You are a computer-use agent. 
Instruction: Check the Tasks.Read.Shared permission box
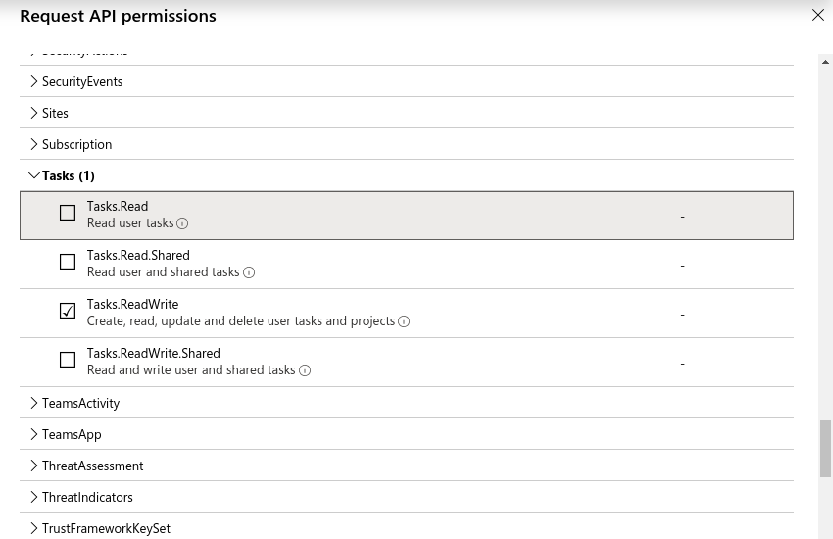tap(68, 262)
